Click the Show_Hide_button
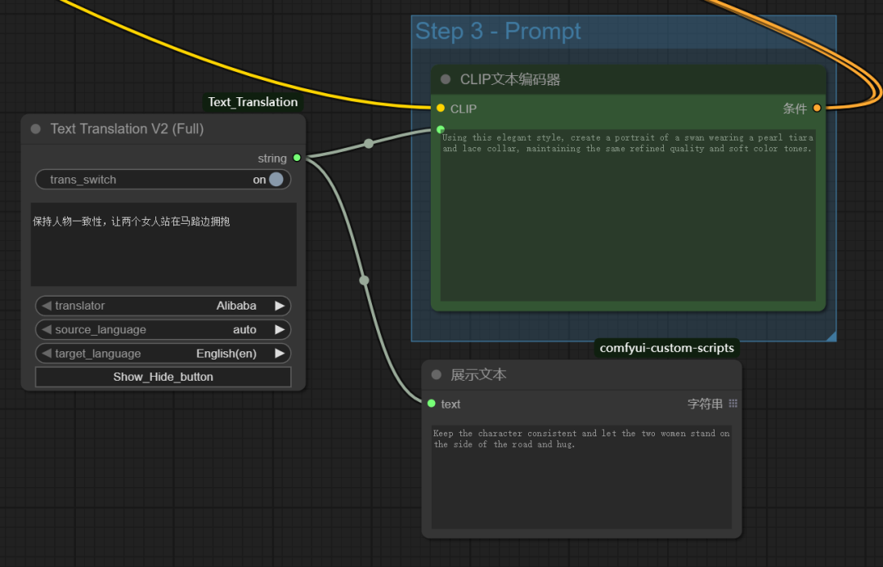The width and height of the screenshot is (883, 567). click(164, 377)
